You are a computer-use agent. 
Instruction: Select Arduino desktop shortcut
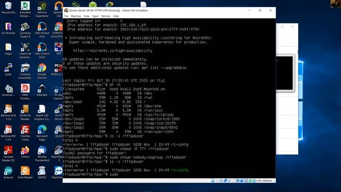[9, 173]
